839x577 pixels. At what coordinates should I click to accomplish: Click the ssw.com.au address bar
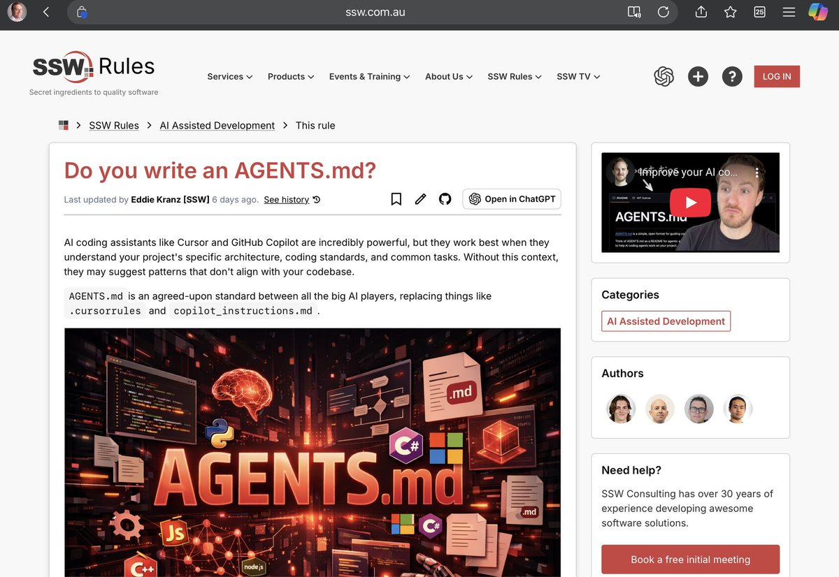click(375, 12)
